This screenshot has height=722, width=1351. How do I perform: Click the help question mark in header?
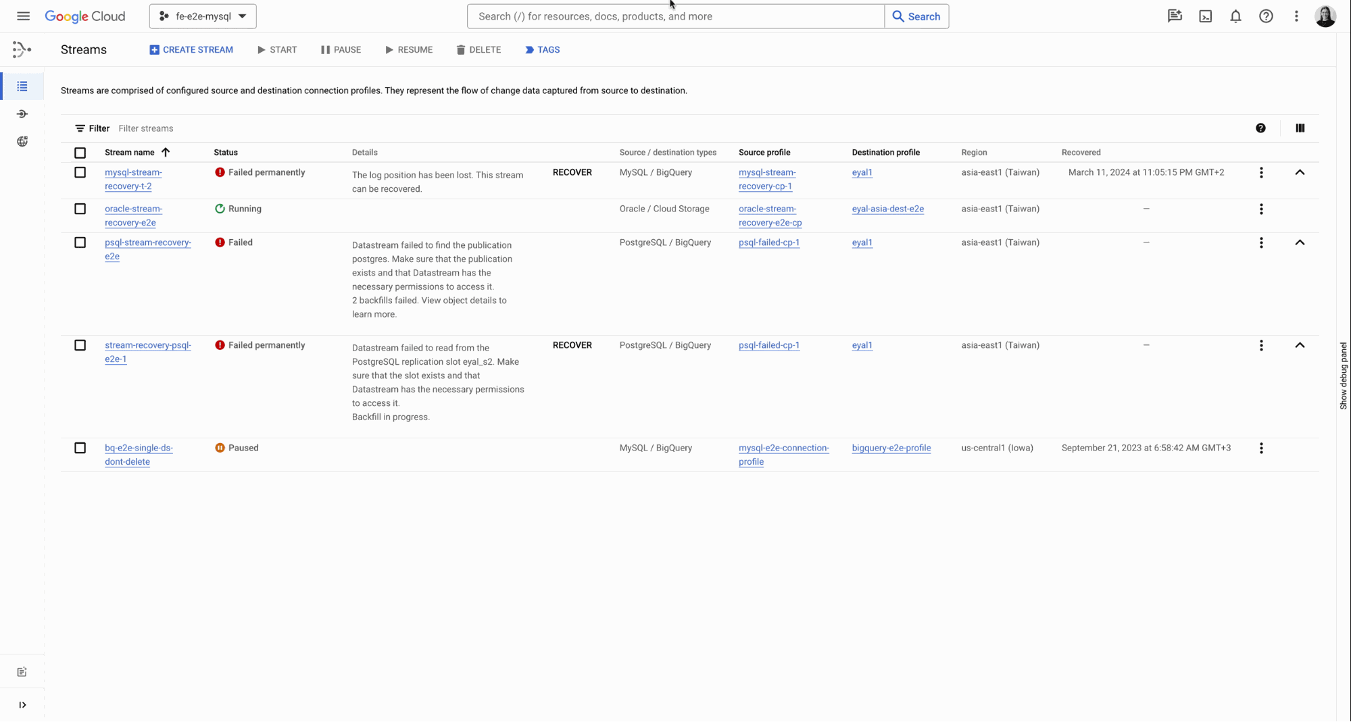(1266, 16)
